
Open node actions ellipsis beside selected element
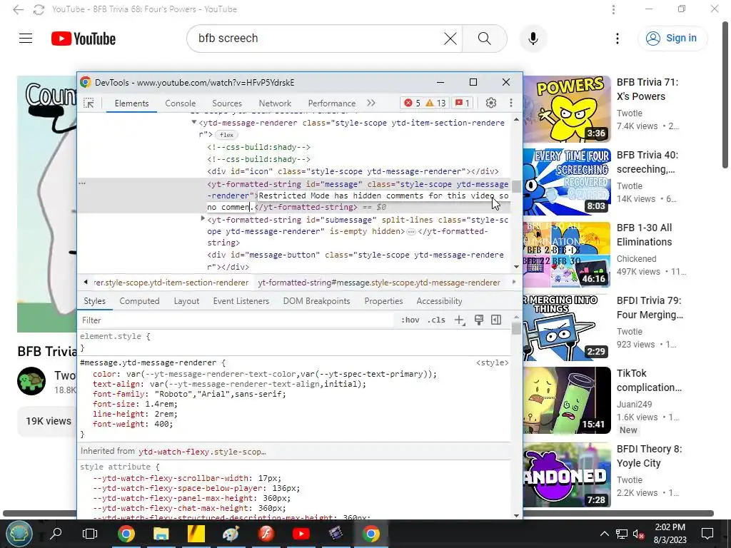click(82, 183)
